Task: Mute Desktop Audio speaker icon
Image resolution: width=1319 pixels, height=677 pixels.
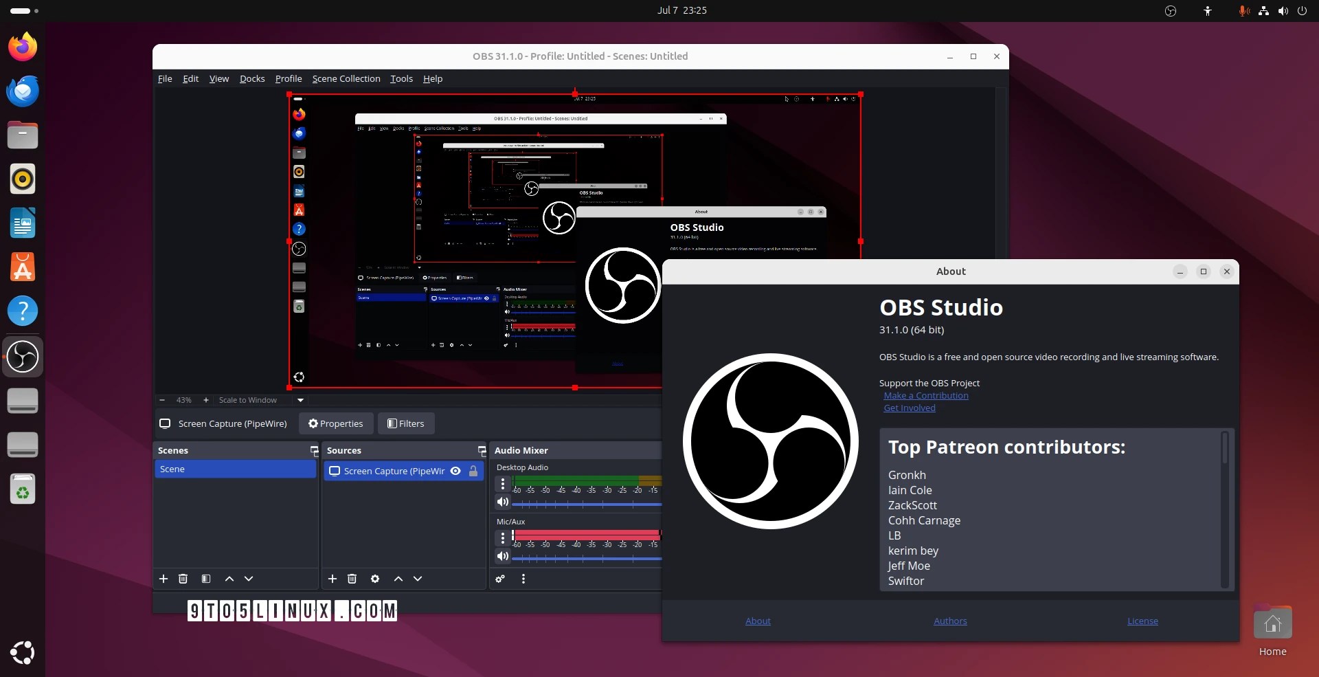Action: click(x=503, y=502)
